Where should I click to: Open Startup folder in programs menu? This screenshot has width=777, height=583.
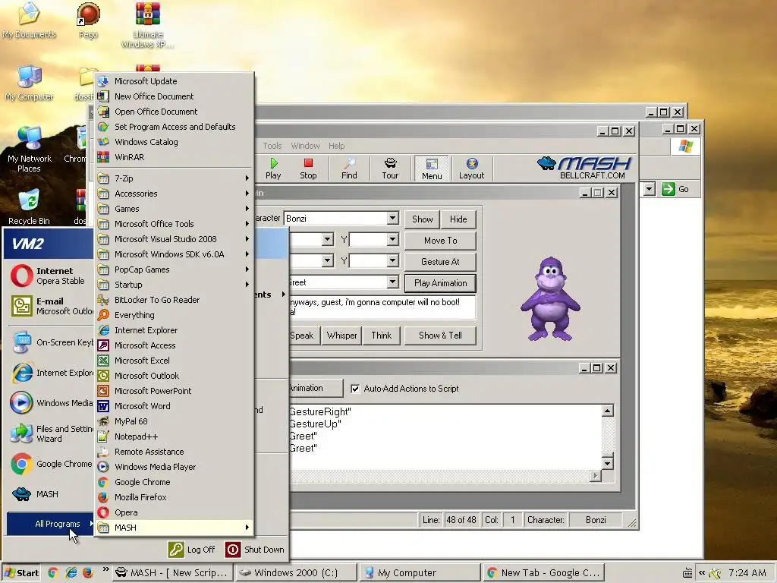point(175,285)
